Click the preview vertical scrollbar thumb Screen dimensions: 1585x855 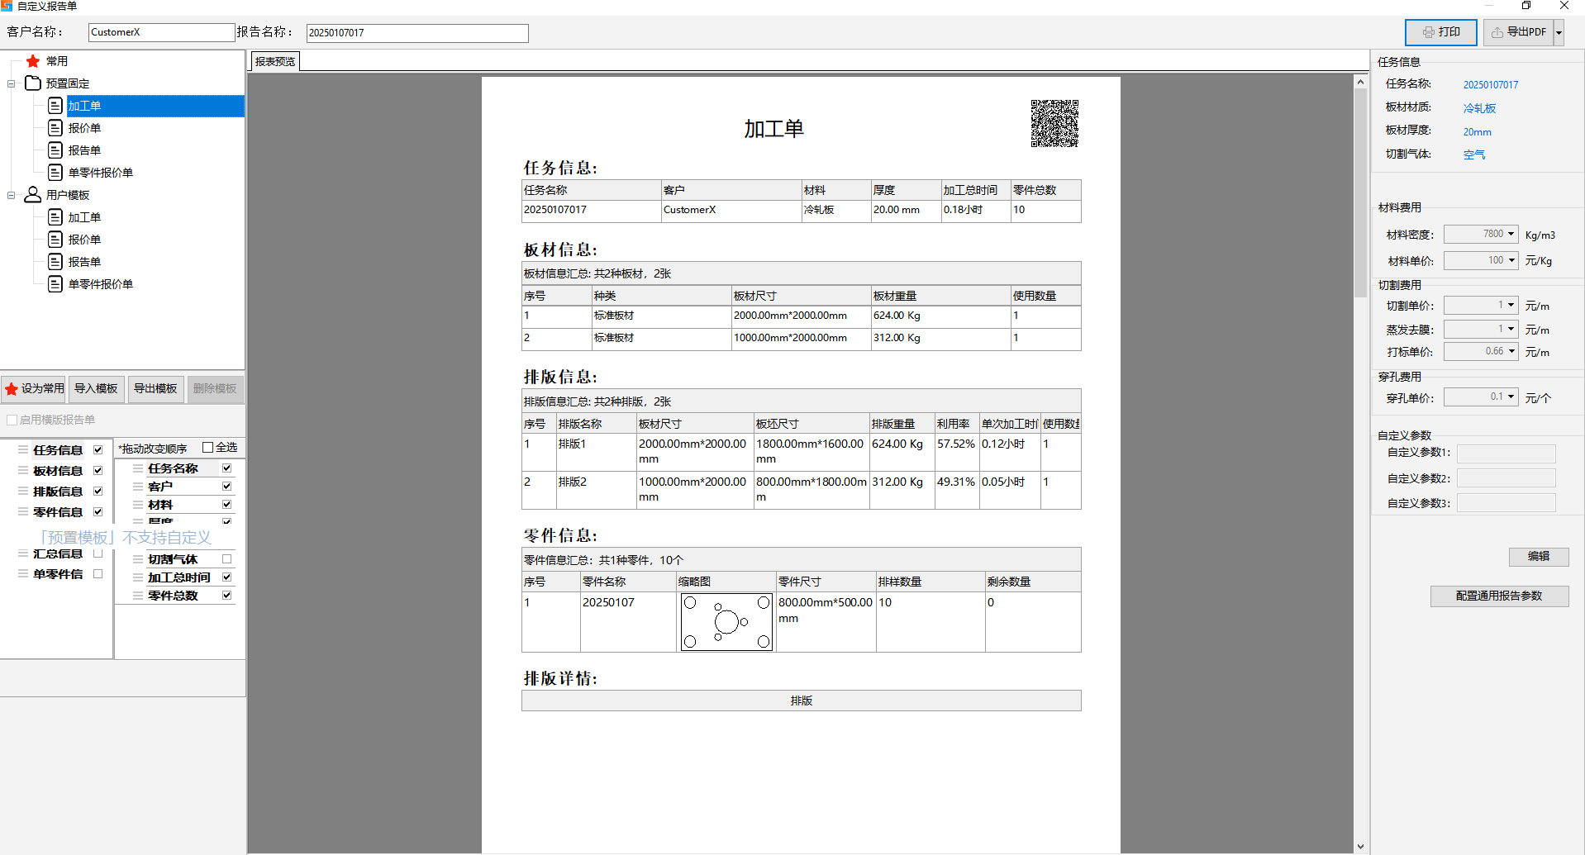(1360, 192)
